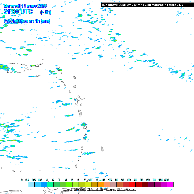Click on Martinique island on map
The height and width of the screenshot is (194, 194).
85,137
